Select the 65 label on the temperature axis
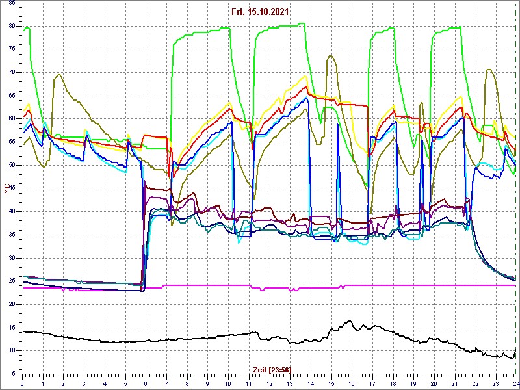The width and height of the screenshot is (520, 390). [10, 96]
